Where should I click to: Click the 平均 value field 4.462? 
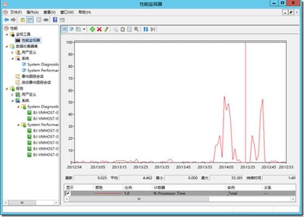pyautogui.click(x=136, y=178)
